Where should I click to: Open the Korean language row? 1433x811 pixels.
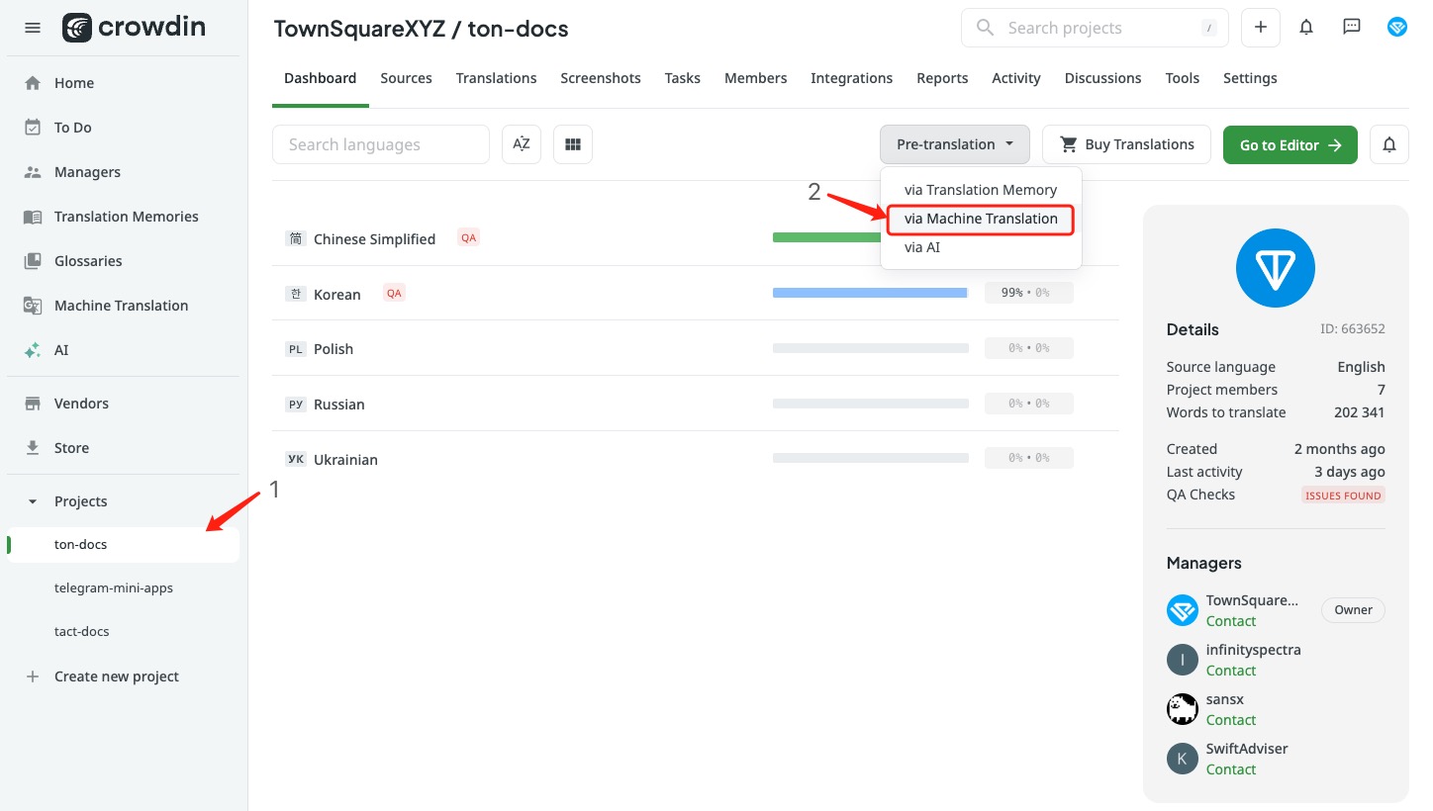point(695,294)
